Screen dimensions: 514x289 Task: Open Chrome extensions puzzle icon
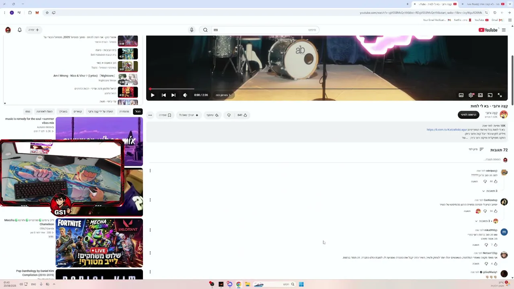click(x=30, y=12)
